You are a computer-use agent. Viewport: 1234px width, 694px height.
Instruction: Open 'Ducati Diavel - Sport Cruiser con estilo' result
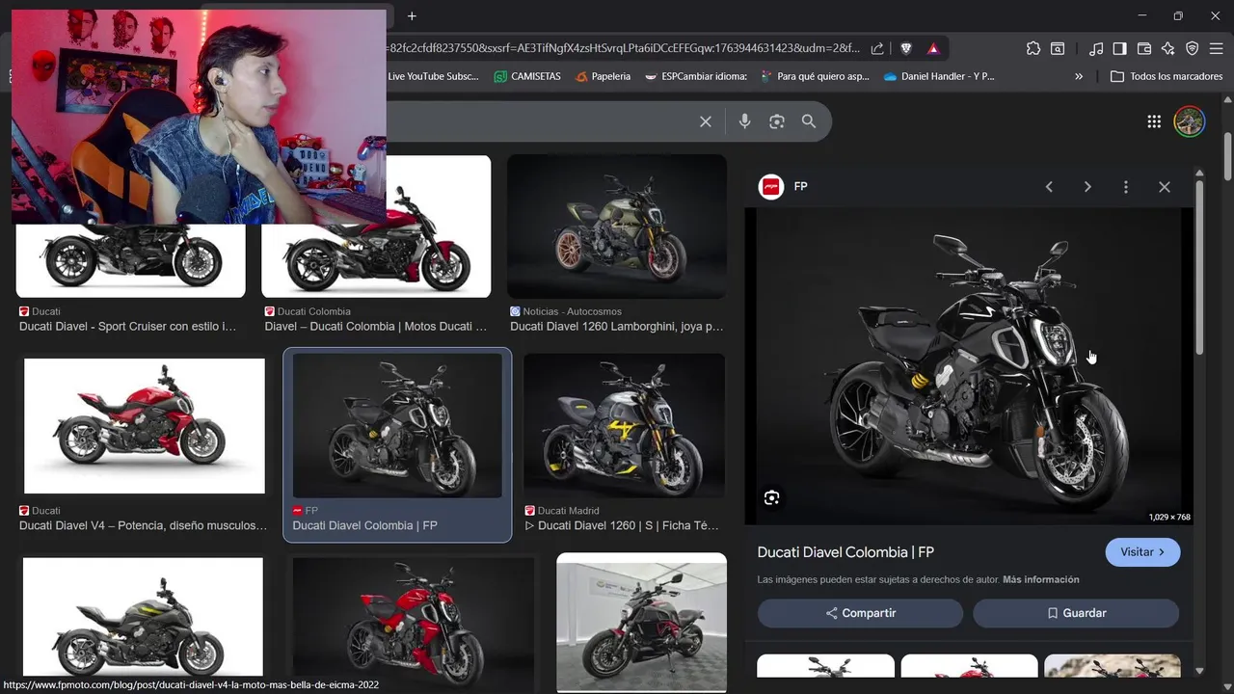tap(127, 327)
